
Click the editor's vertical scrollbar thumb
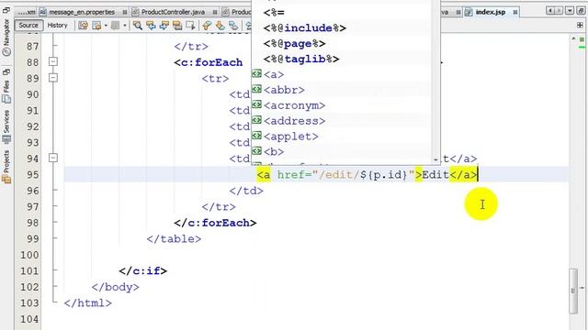pos(573,291)
